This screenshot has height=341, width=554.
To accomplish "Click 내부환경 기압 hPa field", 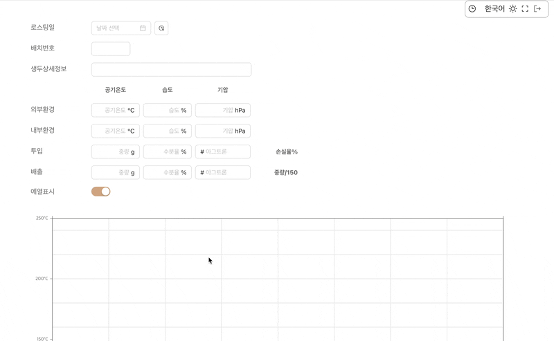I will coord(223,131).
